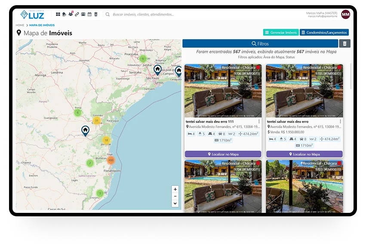The width and height of the screenshot is (366, 249).
Task: Click the 'Residencial › Chácara' label on card 9703
Action: coord(320,163)
